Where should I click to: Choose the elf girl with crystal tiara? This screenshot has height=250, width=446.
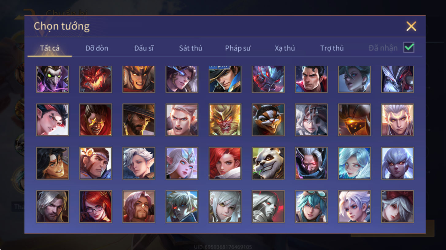(x=182, y=163)
